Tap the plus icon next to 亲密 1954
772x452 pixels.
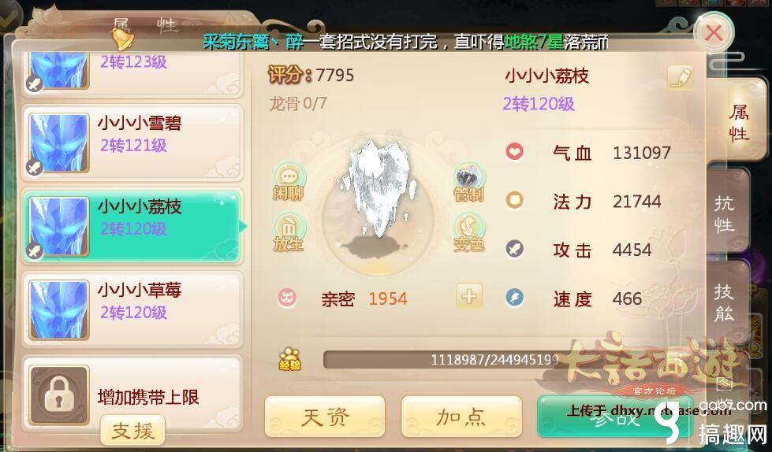(x=468, y=296)
